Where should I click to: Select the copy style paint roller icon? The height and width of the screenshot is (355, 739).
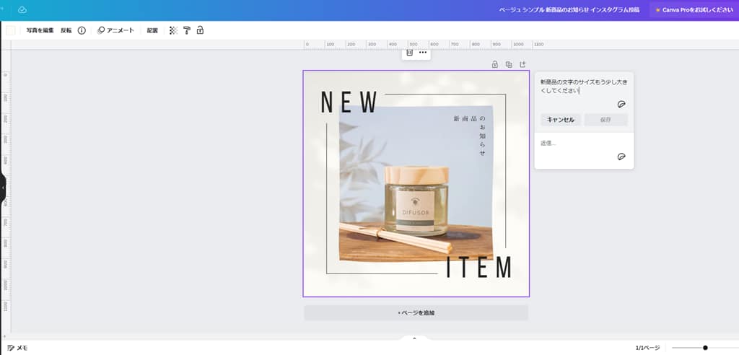pyautogui.click(x=186, y=30)
